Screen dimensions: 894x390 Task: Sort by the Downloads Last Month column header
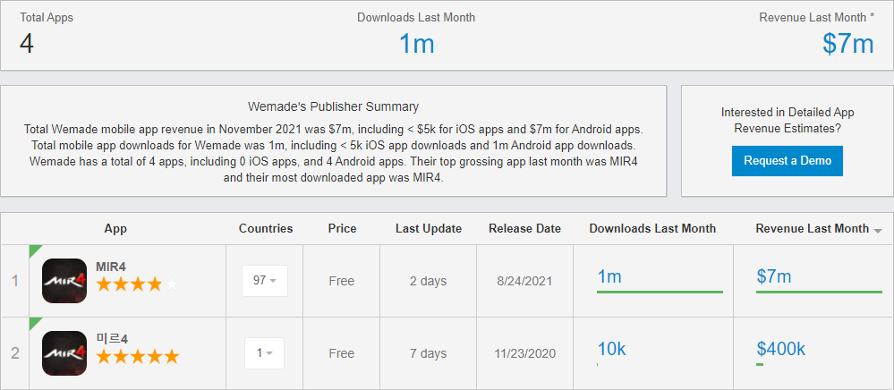652,229
